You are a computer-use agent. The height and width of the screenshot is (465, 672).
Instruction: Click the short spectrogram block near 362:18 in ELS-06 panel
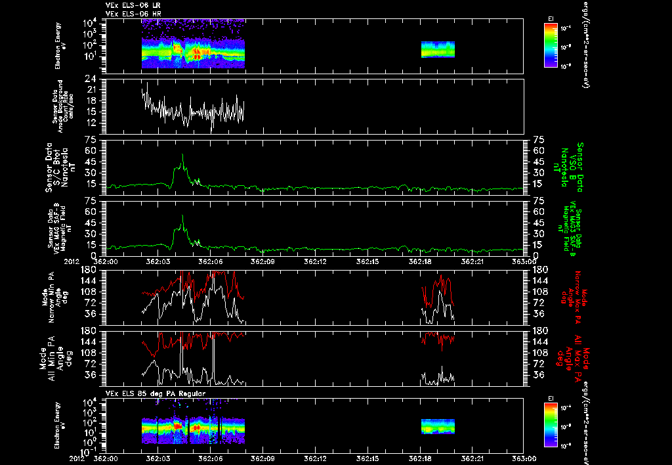click(x=438, y=49)
